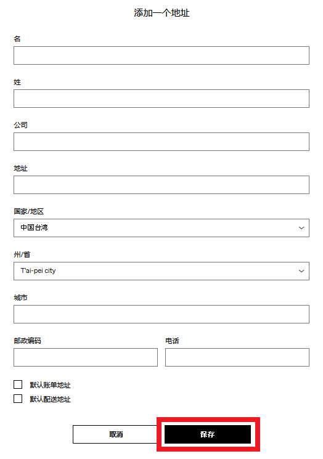Viewport: 323px width, 459px height.
Task: Click chevron arrow on 中国台湾 selector
Action: (x=301, y=228)
